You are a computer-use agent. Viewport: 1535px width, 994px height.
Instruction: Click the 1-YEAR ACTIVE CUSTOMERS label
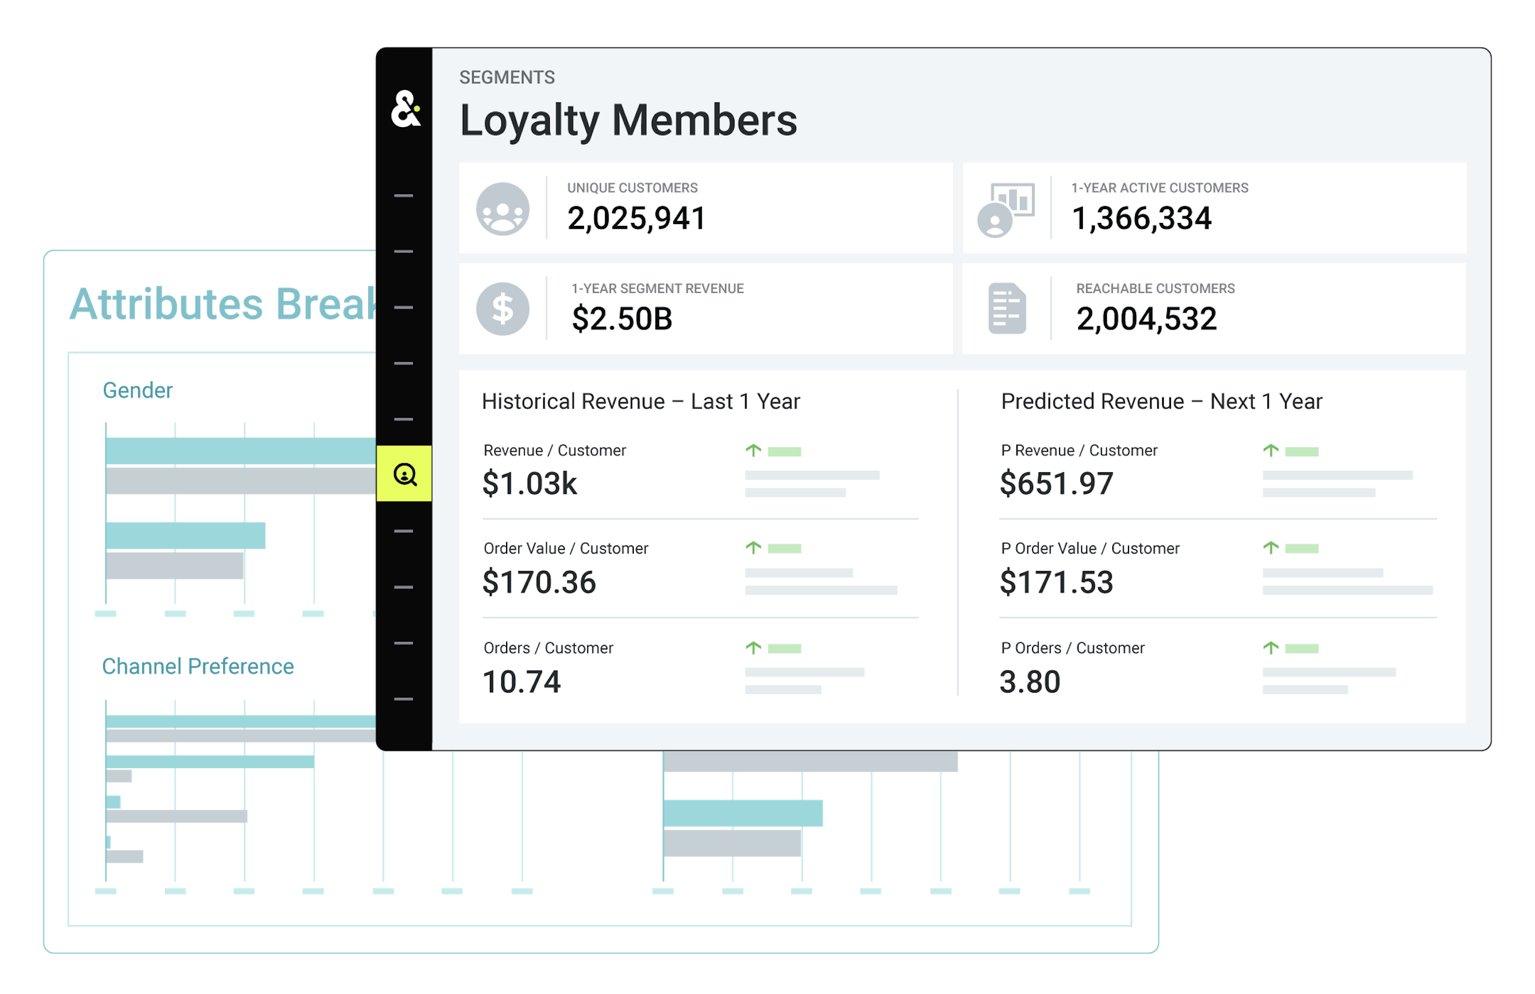coord(1160,188)
